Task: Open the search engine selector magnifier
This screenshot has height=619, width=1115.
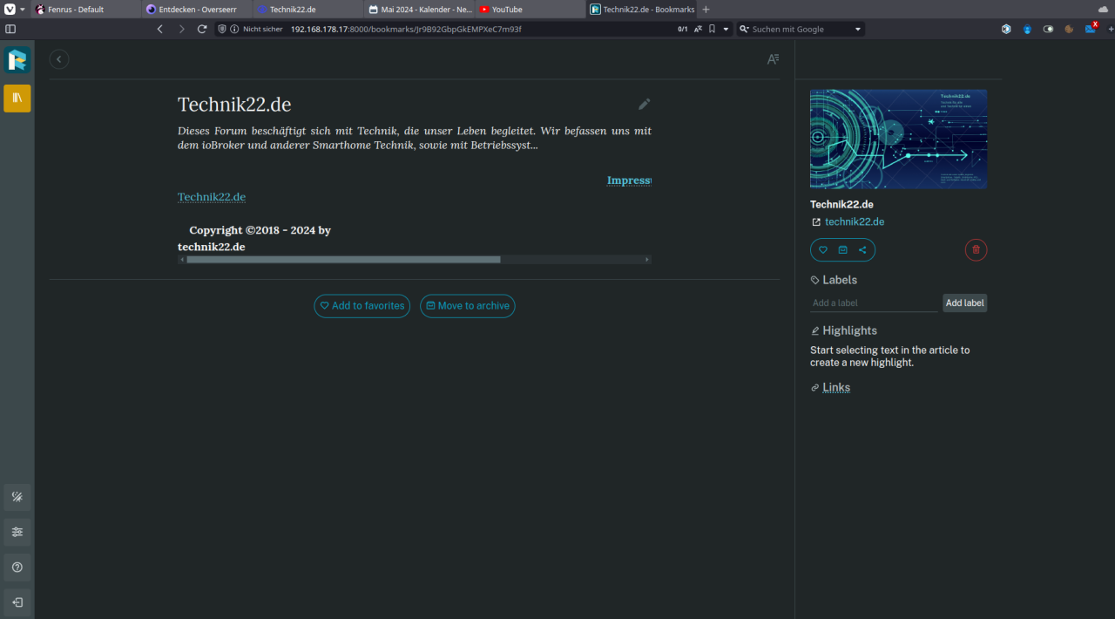Action: [744, 29]
